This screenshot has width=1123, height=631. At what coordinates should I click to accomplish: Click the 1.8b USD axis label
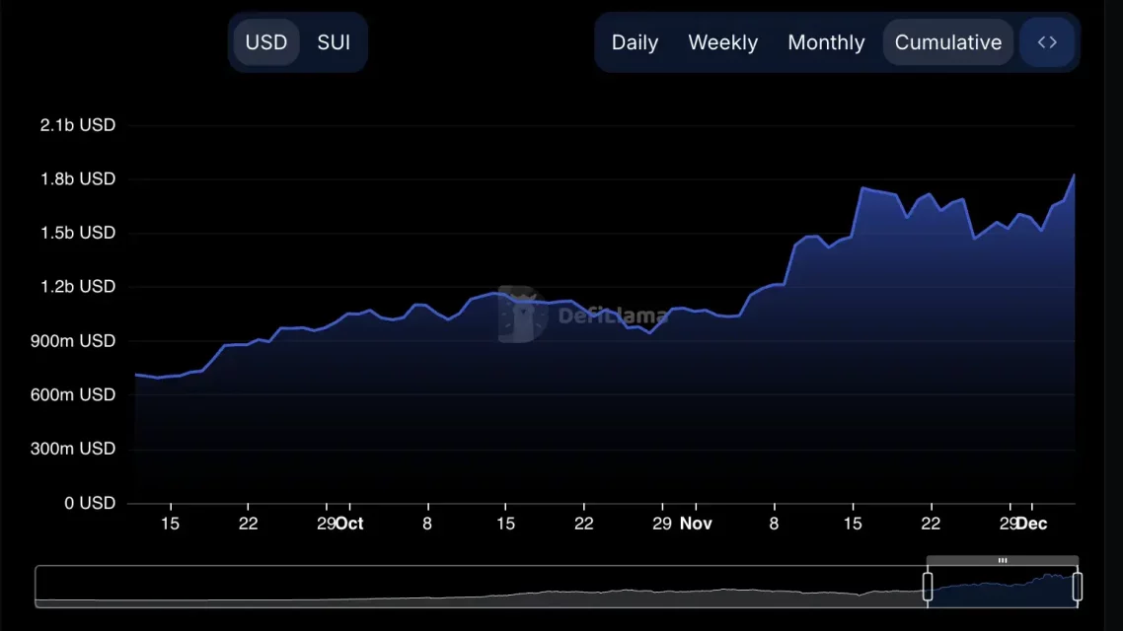pos(77,178)
